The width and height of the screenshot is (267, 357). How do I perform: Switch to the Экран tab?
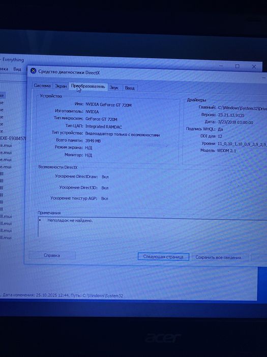point(61,86)
